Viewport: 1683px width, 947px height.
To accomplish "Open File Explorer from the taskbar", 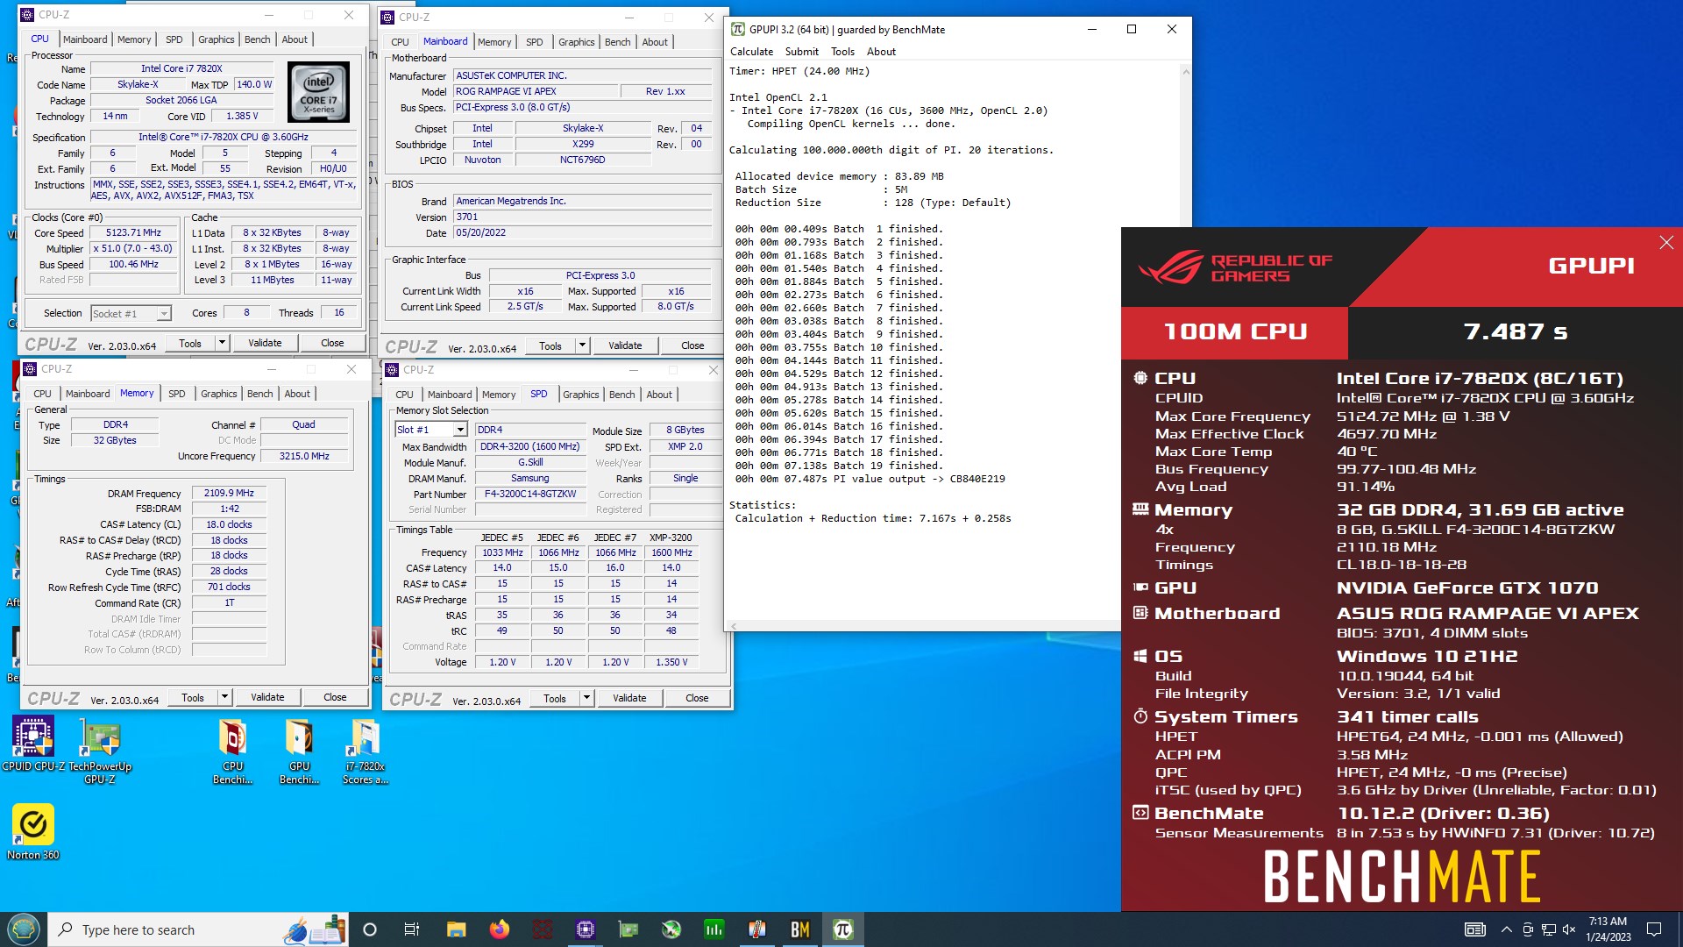I will 456,929.
